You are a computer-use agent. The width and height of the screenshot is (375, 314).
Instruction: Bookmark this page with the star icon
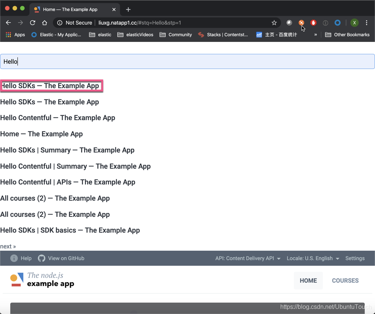click(x=274, y=23)
